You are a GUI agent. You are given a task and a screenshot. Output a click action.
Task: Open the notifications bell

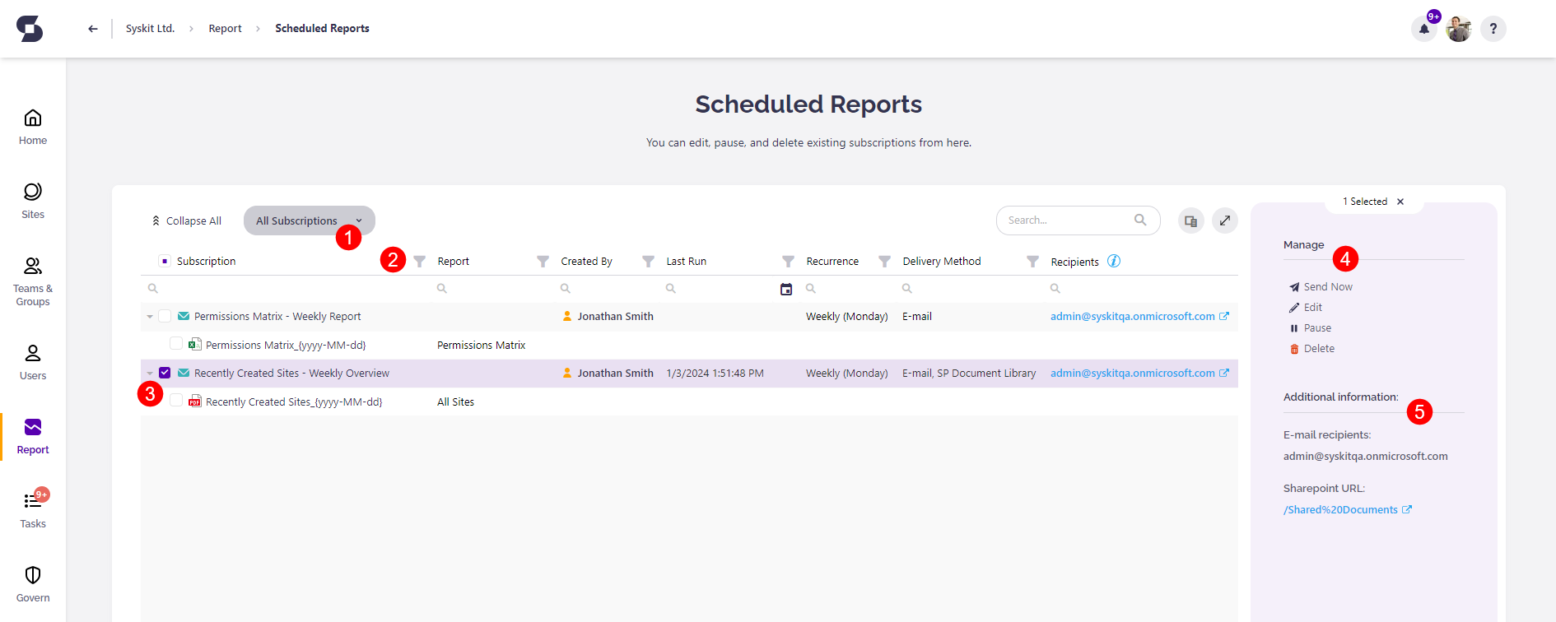pos(1424,29)
